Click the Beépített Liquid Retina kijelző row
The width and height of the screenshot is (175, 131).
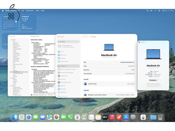point(109,95)
